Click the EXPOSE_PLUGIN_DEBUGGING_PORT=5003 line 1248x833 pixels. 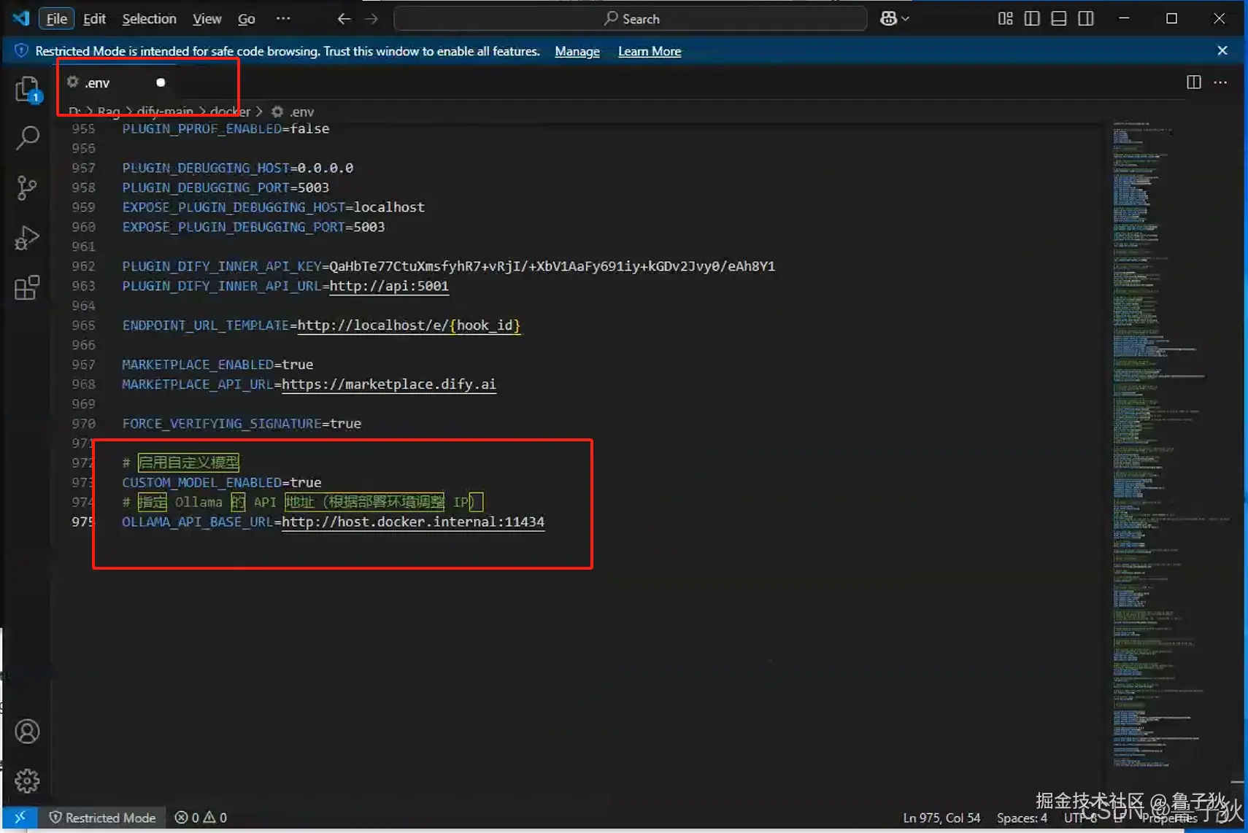(x=253, y=228)
